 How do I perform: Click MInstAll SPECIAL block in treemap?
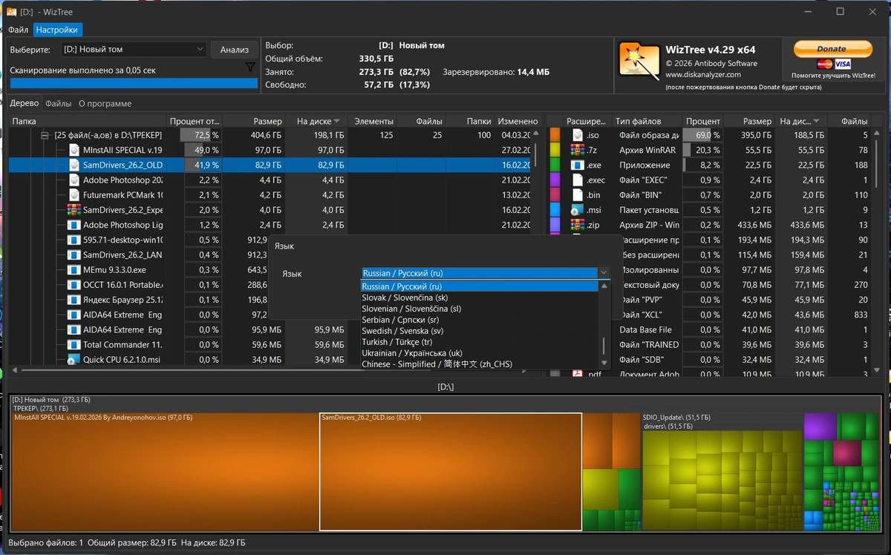click(165, 472)
